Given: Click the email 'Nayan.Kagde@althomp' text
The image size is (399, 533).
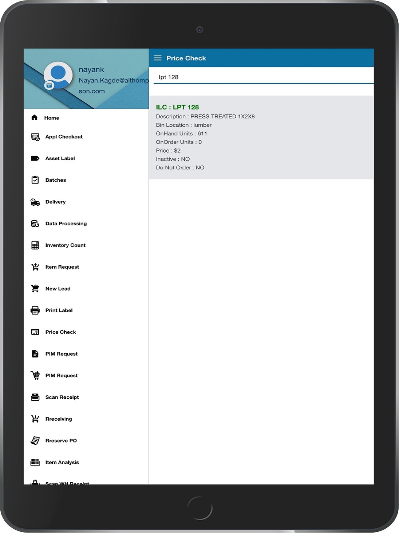Looking at the screenshot, I should 114,80.
